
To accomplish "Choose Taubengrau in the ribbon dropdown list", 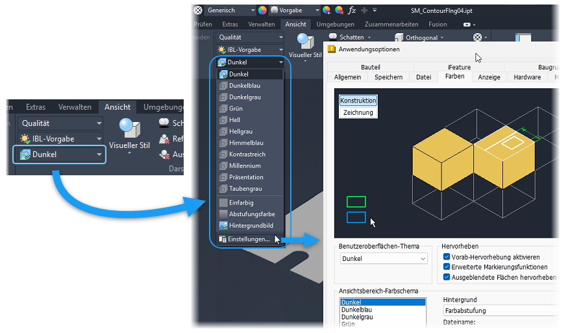I will click(x=250, y=189).
